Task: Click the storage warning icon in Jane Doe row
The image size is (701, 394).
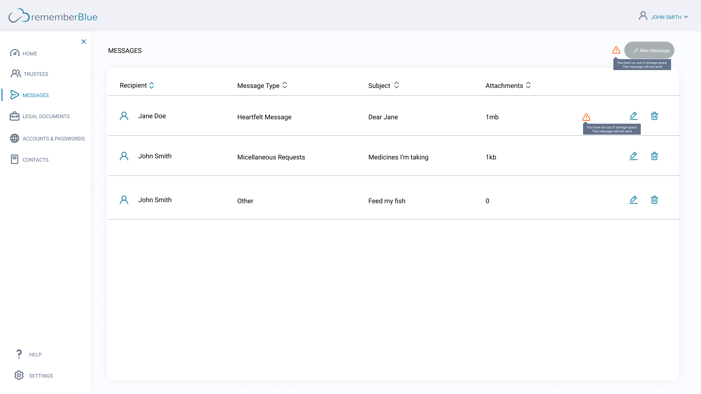Action: [x=586, y=117]
